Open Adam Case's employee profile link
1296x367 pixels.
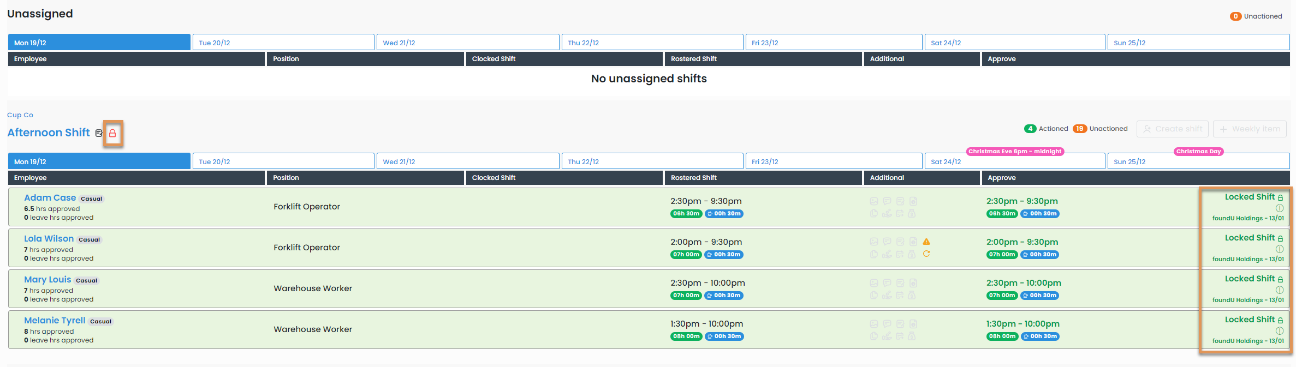[x=50, y=198]
